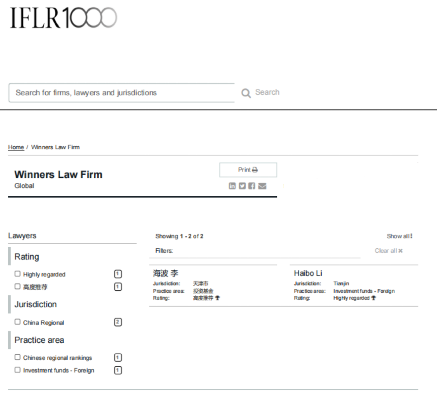The width and height of the screenshot is (437, 399).
Task: Click Investment funds - Foreign in Haibo Li card
Action: click(364, 291)
